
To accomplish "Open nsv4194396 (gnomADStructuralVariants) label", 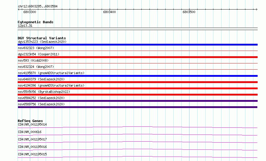I will click(51, 85).
